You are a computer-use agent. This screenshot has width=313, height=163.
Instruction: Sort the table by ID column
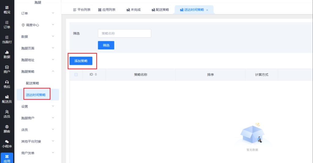(x=96, y=75)
